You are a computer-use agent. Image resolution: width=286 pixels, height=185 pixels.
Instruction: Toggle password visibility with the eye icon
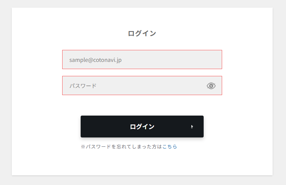(x=211, y=86)
